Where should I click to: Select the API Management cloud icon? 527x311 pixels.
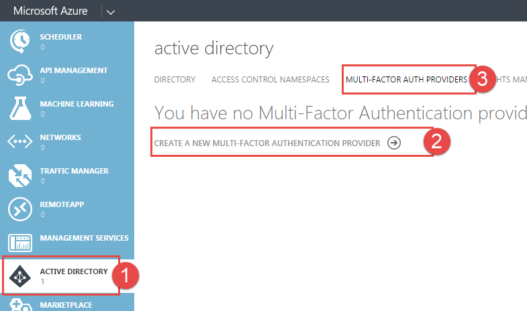(20, 75)
